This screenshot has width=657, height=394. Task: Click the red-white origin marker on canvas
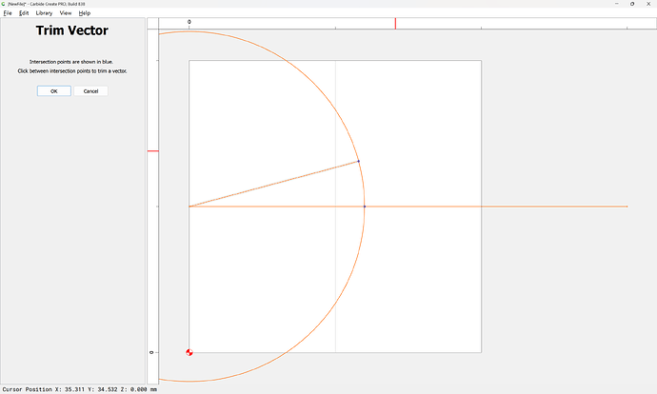tap(189, 352)
